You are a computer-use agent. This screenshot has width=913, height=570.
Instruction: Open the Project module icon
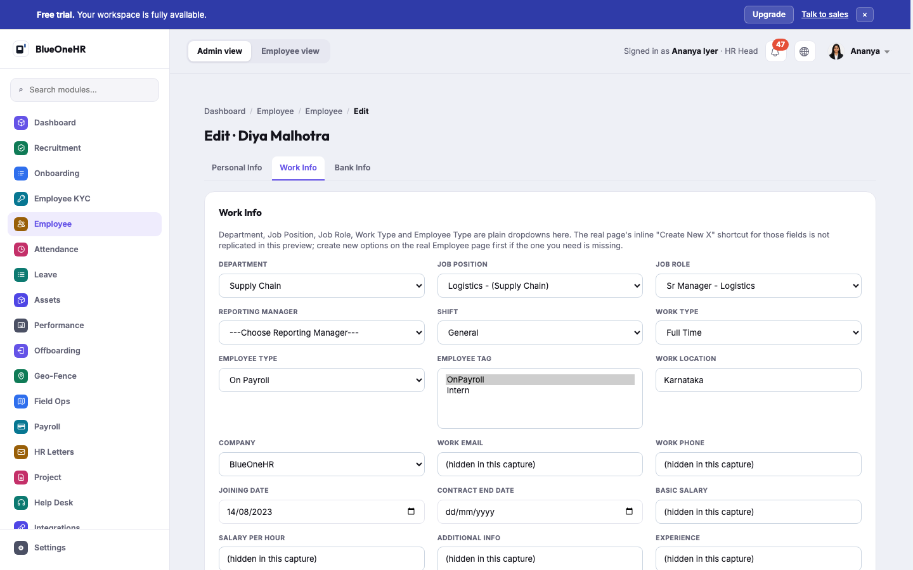coord(21,478)
